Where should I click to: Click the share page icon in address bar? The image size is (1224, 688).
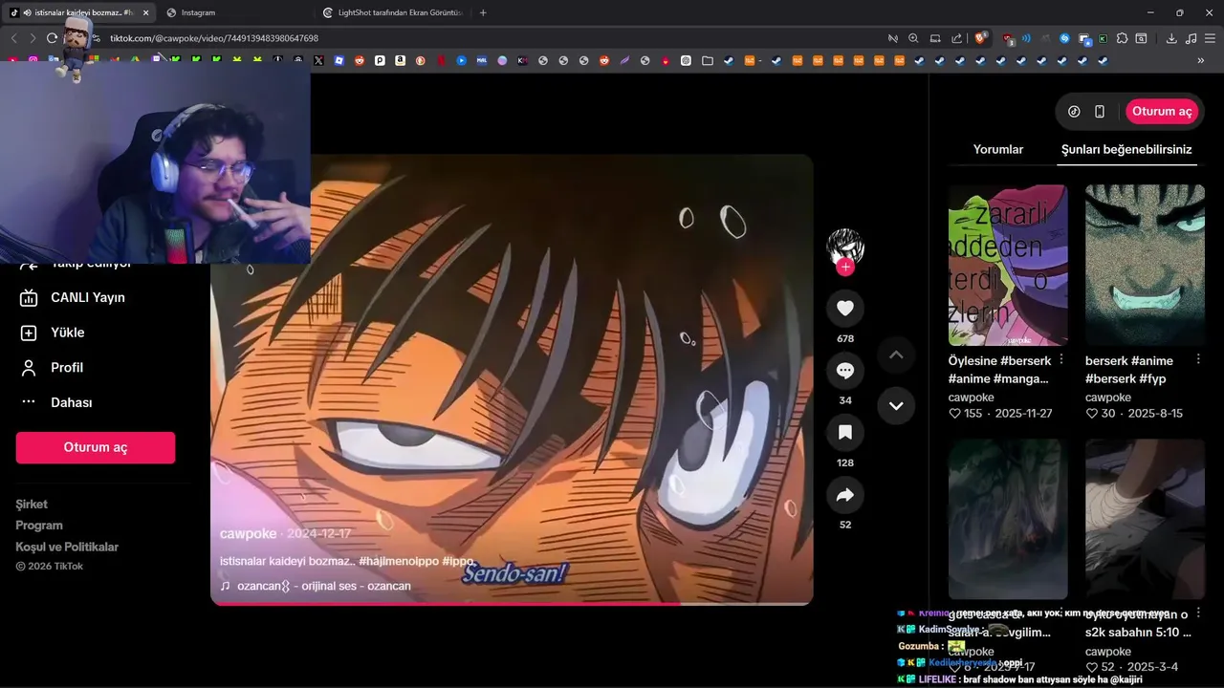(957, 38)
